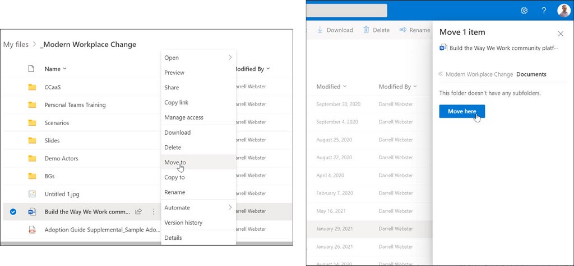Expand the Automate submenu arrow
574x266 pixels.
(230, 207)
